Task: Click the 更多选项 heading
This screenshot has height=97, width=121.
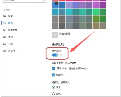Action: (58, 44)
